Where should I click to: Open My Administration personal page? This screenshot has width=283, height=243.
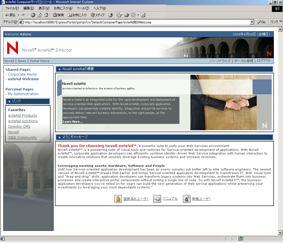click(23, 94)
